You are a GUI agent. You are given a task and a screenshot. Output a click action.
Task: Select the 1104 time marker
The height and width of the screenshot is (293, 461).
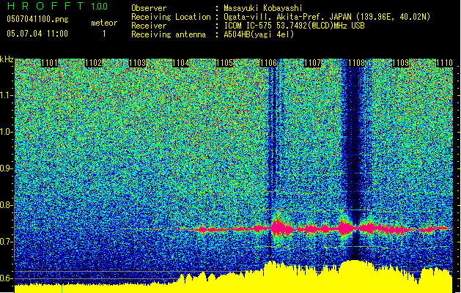pos(181,63)
